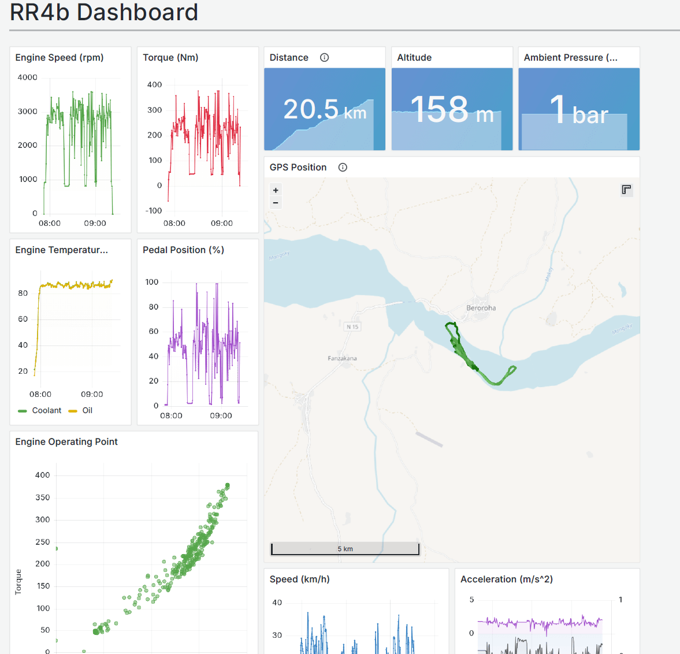The image size is (680, 654).
Task: Click the yellow Oil legend swatch
Action: 73,411
